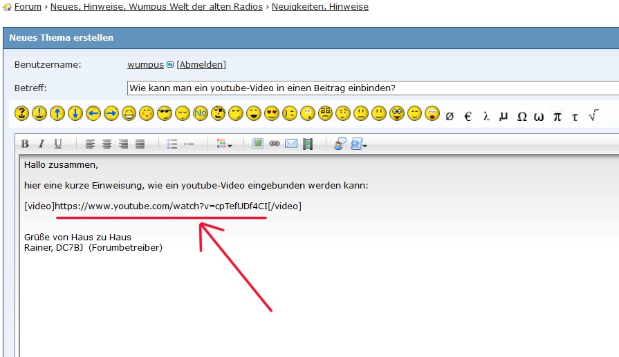Viewport: 619px width, 357px height.
Task: Click the Abmelden logout link
Action: [201, 64]
